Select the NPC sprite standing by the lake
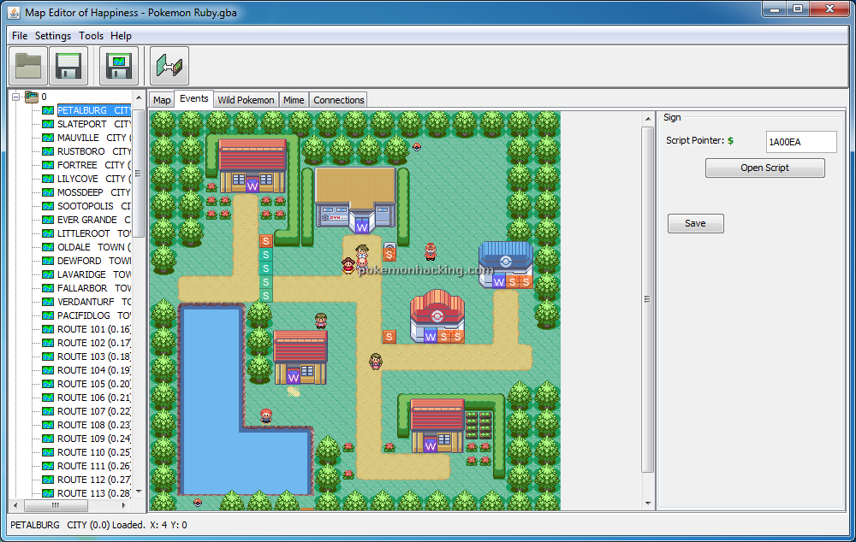Viewport: 856px width, 542px height. click(x=266, y=416)
